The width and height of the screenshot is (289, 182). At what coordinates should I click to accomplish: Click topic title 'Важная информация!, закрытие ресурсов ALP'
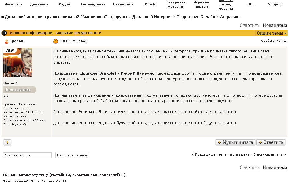coord(56,33)
